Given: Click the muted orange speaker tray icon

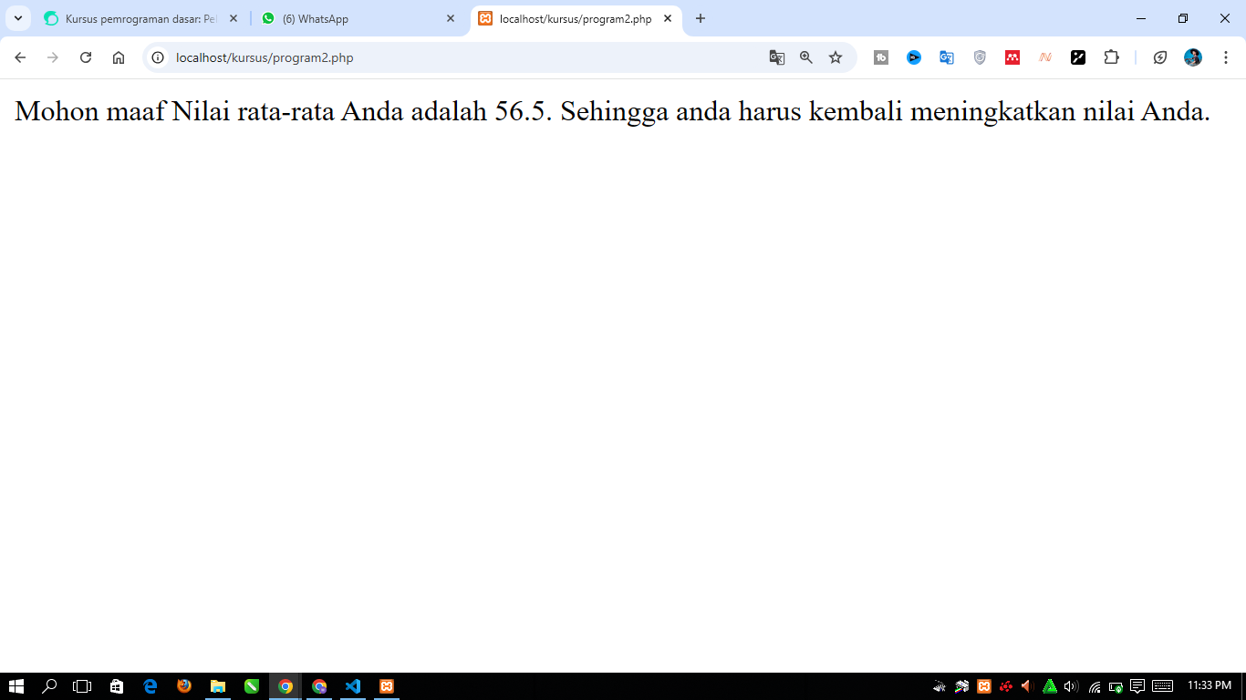Looking at the screenshot, I should [x=1027, y=686].
